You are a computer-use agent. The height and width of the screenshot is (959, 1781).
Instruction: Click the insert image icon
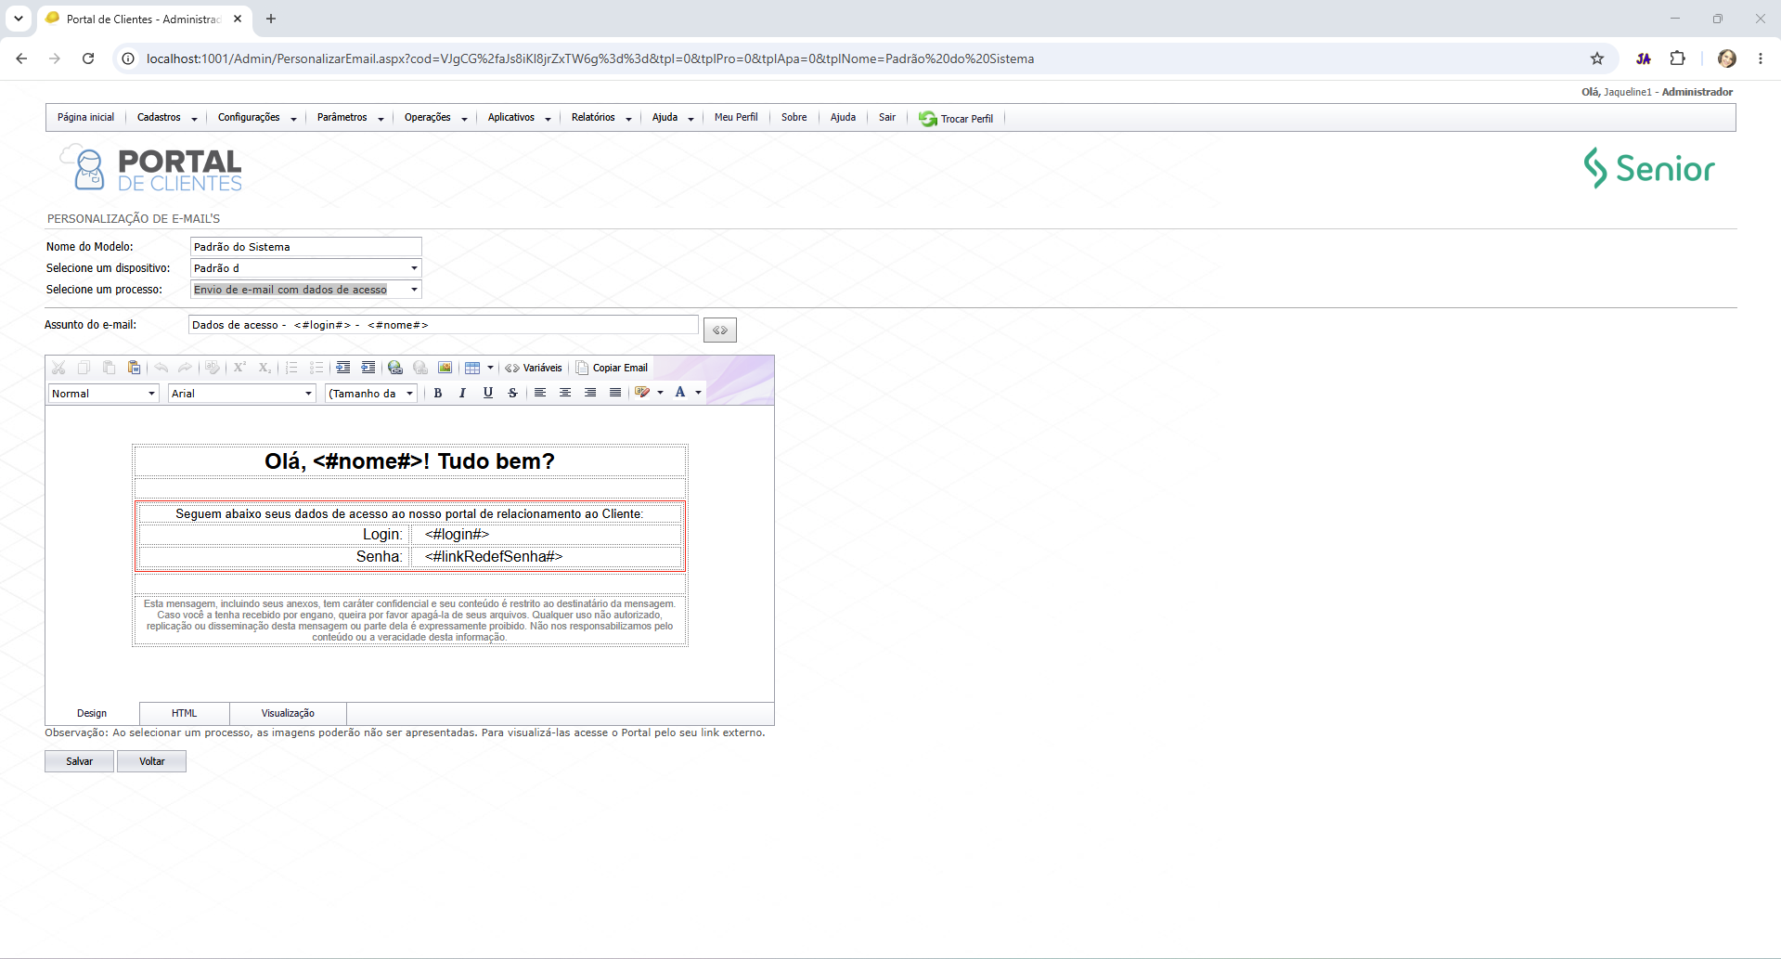click(445, 368)
